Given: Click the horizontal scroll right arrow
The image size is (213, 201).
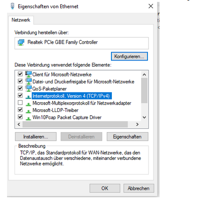Looking at the screenshot, I should tap(137, 125).
